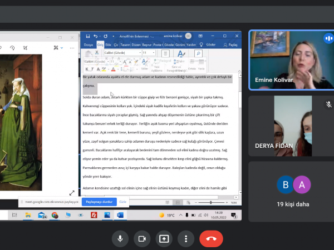Adjust the Word zoom slider handle
This screenshot has width=334, height=250.
click(x=210, y=203)
